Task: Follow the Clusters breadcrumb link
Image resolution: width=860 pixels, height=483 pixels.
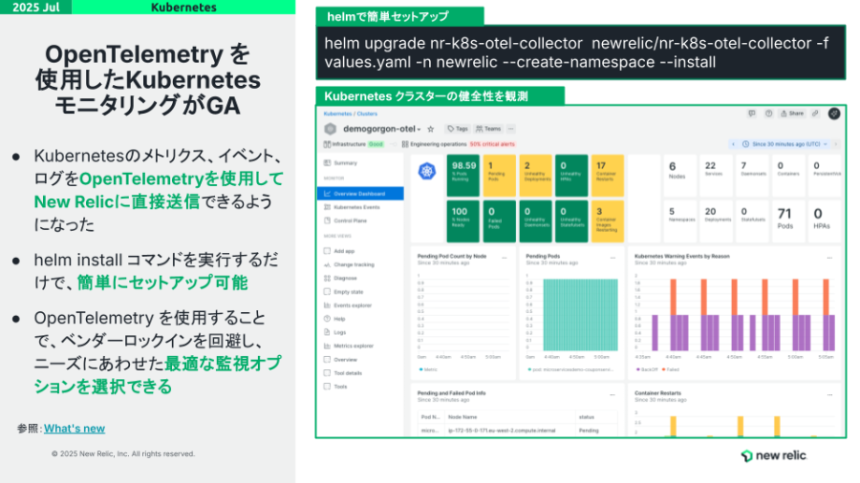Action: [x=367, y=114]
